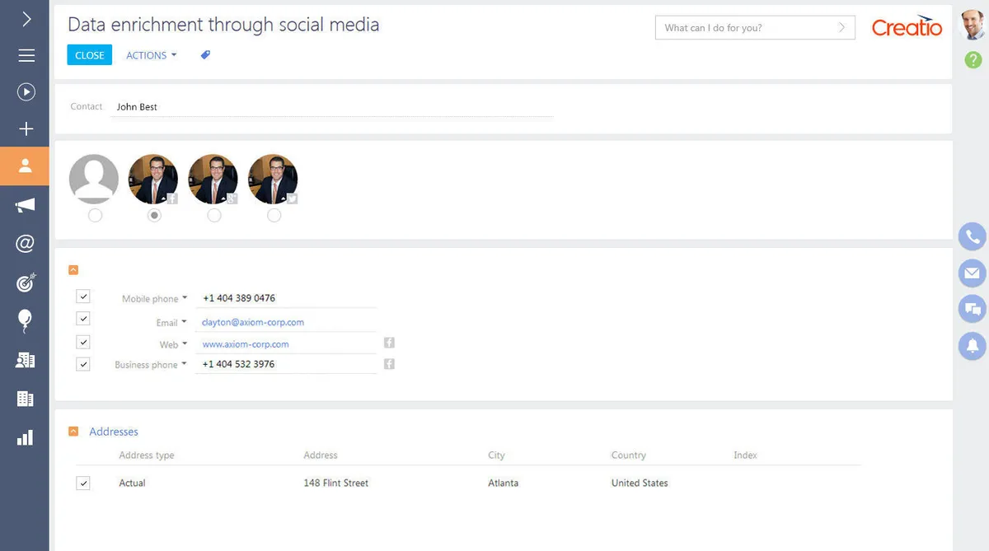The image size is (989, 551).
Task: Select the Facebook profile photo thumbnail
Action: [x=153, y=179]
